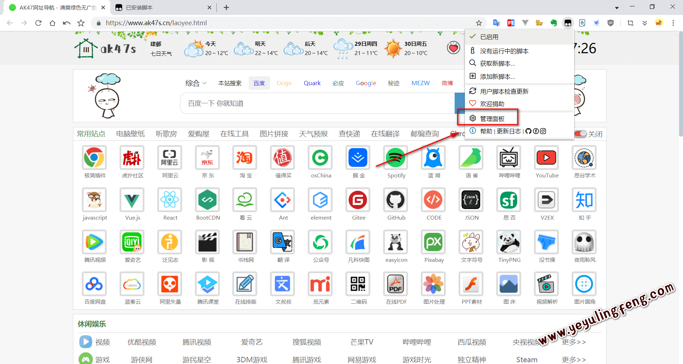
Task: Click the 芒果TV link
Action: (x=362, y=342)
